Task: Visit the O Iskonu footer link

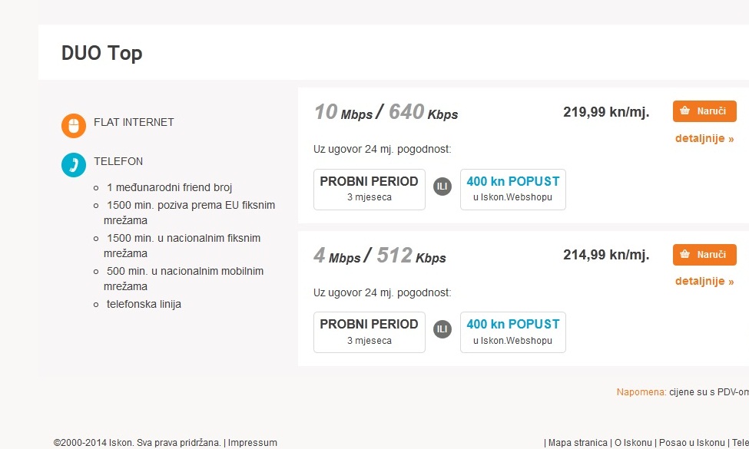Action: (634, 443)
